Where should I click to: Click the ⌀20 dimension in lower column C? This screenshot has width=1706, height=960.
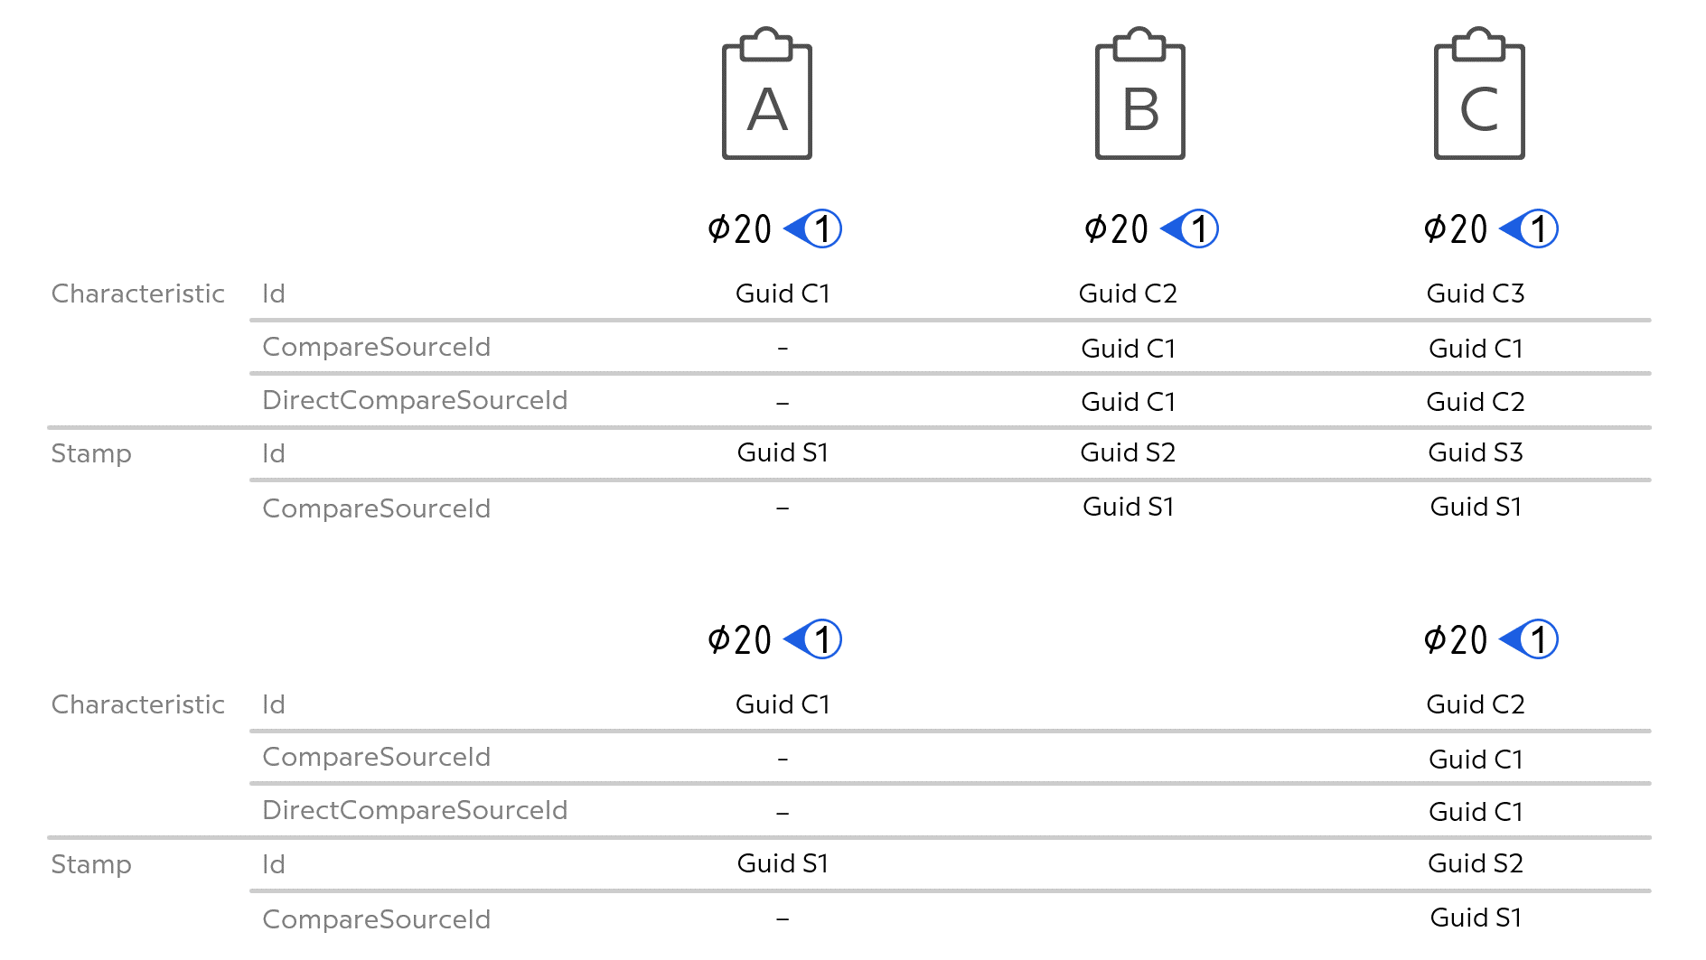[x=1456, y=640]
